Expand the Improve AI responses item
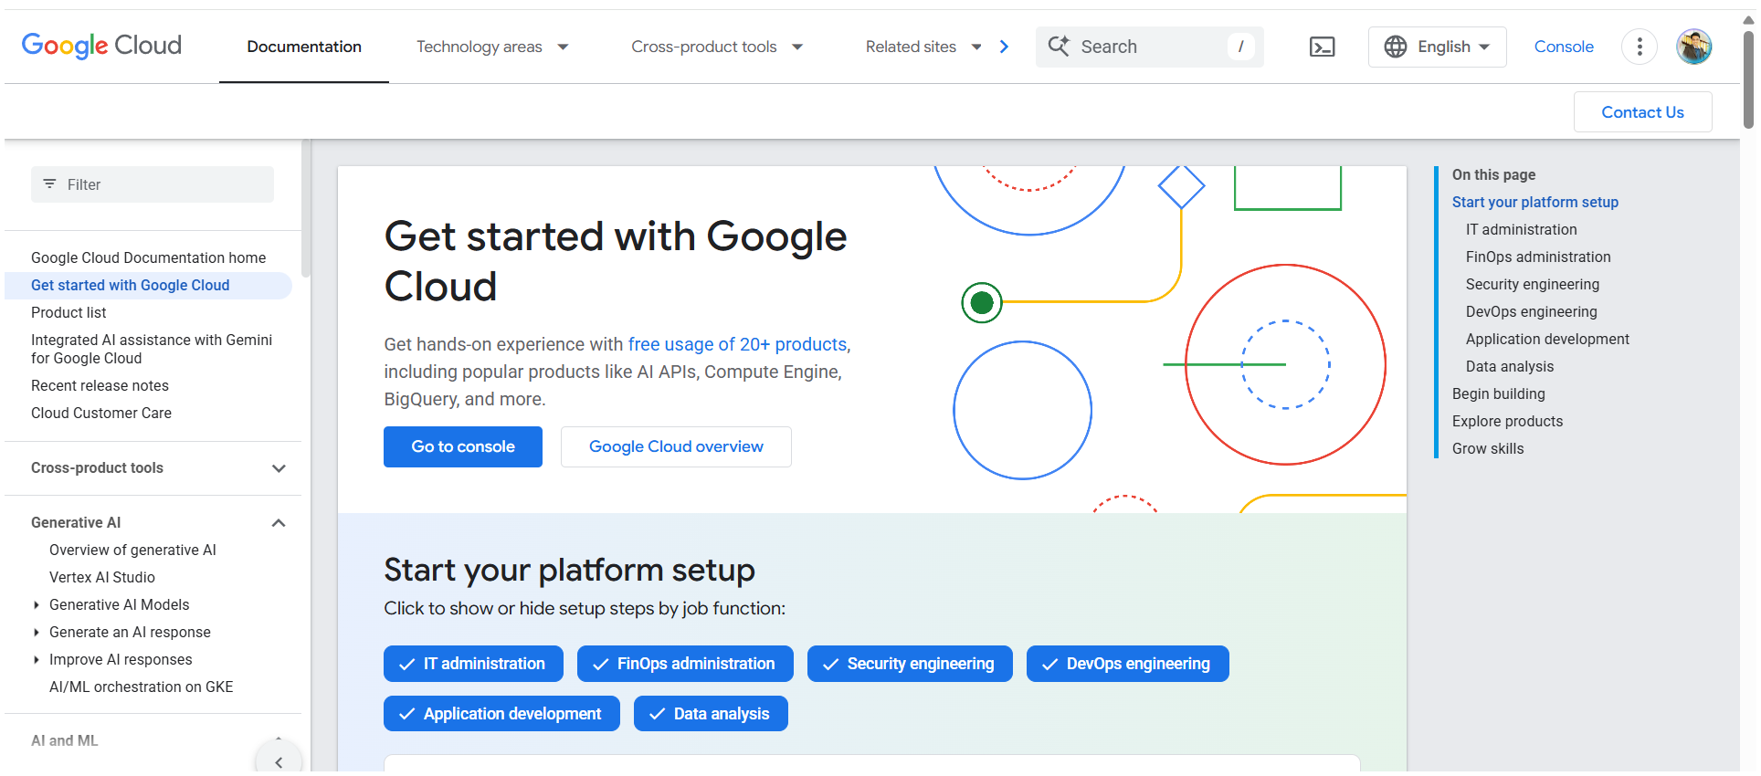This screenshot has height=776, width=1761. coord(37,660)
